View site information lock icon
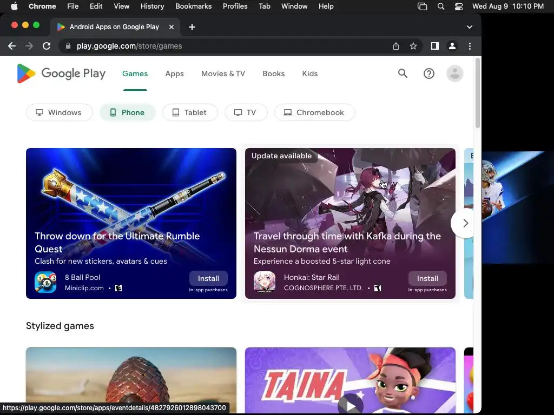Viewport: 554px width, 415px height. 68,46
